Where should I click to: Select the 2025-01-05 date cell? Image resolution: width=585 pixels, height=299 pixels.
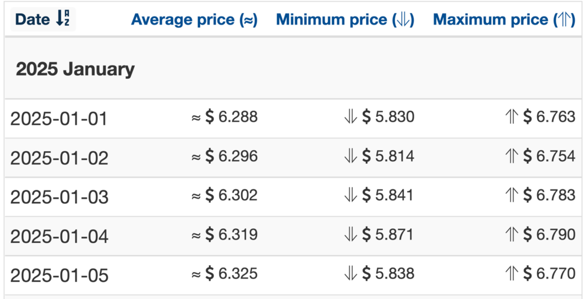pos(59,276)
